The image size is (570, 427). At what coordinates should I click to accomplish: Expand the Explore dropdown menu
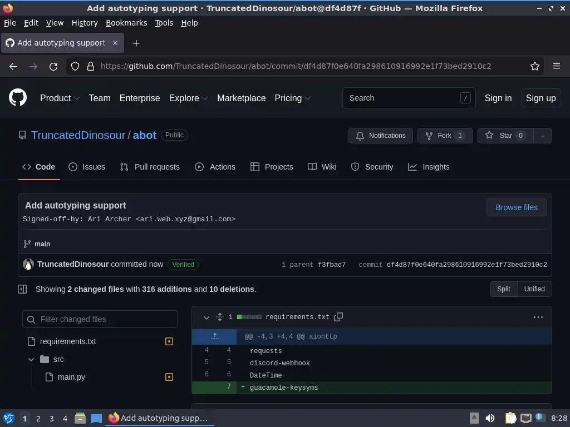pos(188,98)
